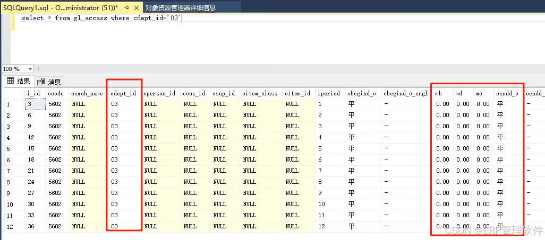This screenshot has height=240, width=545.
Task: Click mc 0.00 in row 1
Action: [483, 104]
